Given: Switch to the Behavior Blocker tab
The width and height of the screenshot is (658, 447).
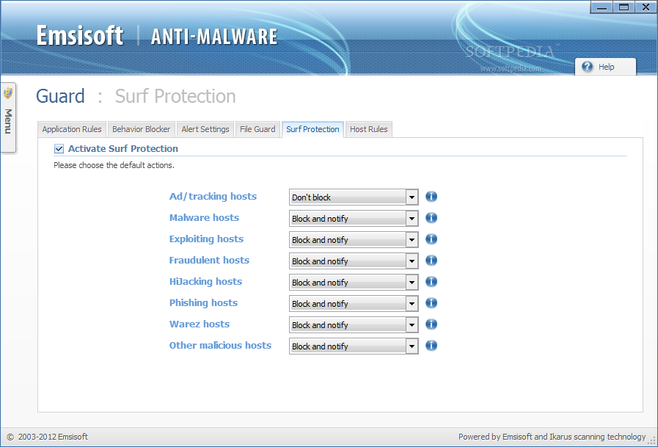Looking at the screenshot, I should (x=142, y=129).
